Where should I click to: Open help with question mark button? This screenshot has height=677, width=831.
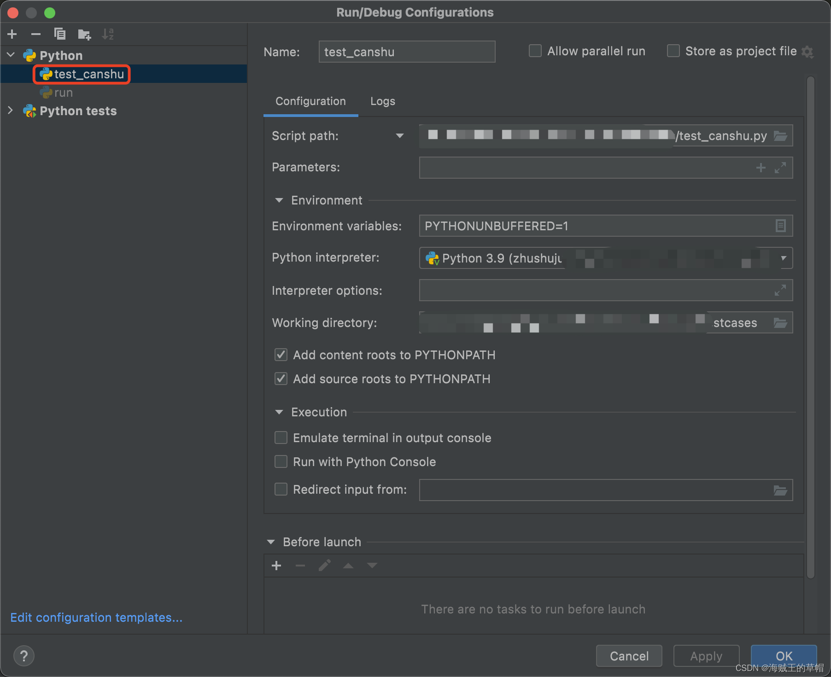[x=24, y=656]
